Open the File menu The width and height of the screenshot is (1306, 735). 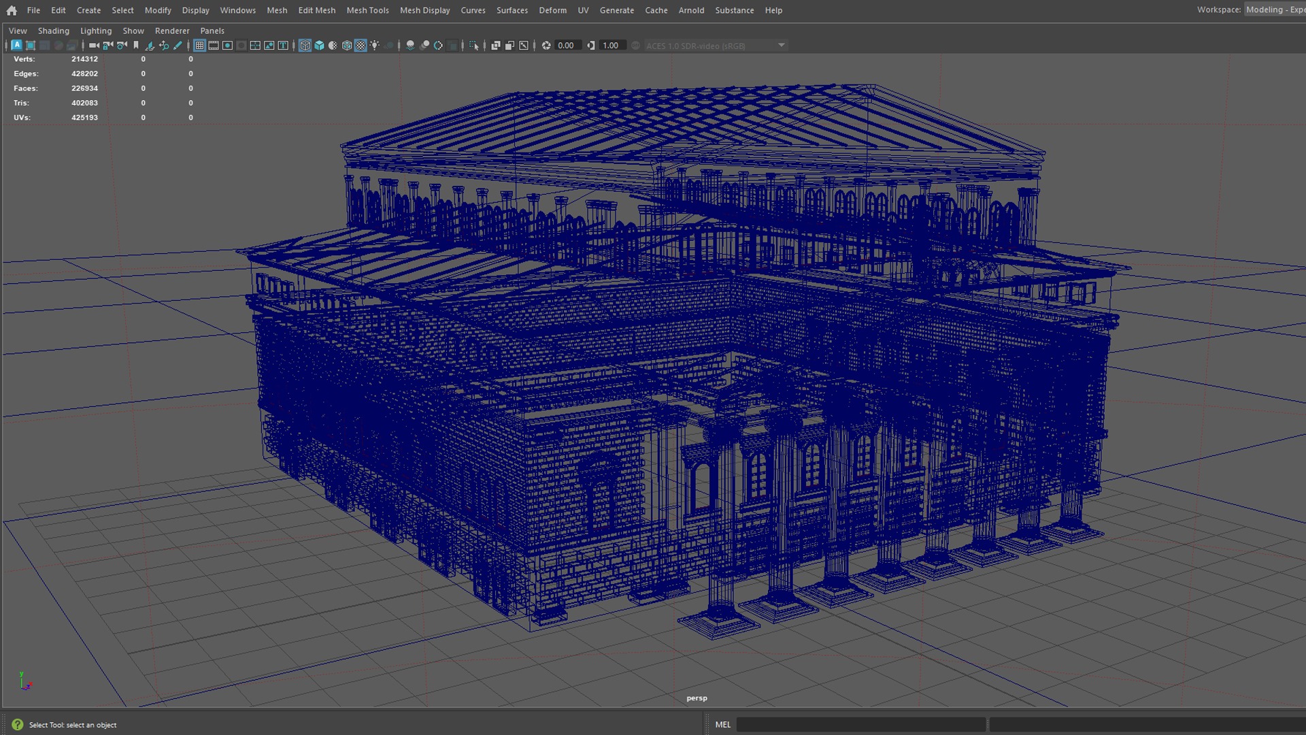pyautogui.click(x=33, y=10)
